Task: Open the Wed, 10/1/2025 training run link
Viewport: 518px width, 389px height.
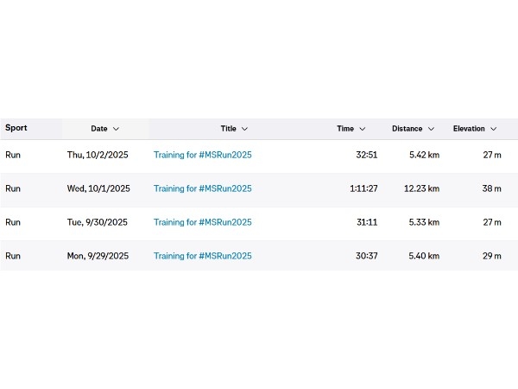Action: (x=203, y=188)
